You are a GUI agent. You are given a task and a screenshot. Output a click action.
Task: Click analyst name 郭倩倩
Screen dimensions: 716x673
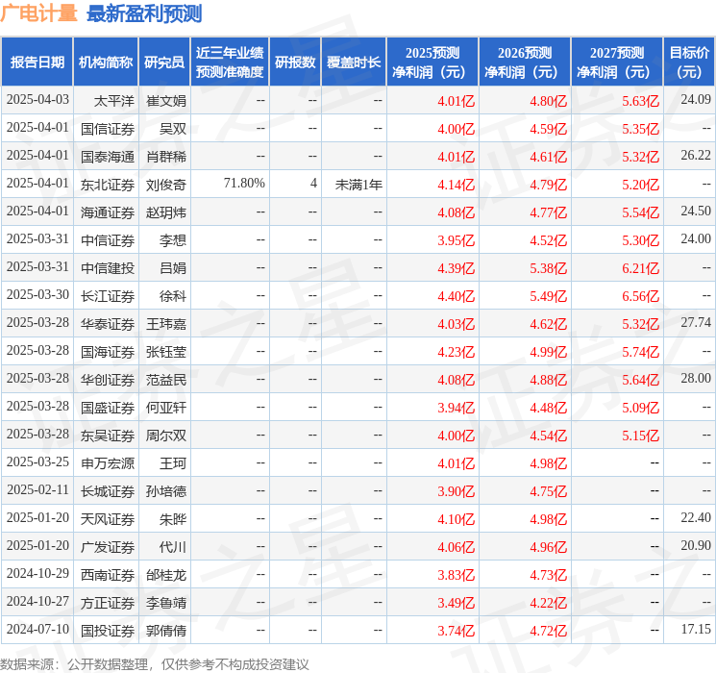click(x=165, y=631)
